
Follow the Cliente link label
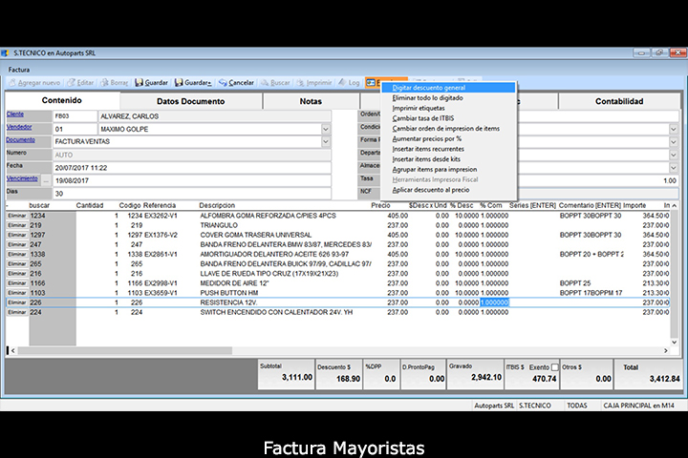pyautogui.click(x=14, y=114)
